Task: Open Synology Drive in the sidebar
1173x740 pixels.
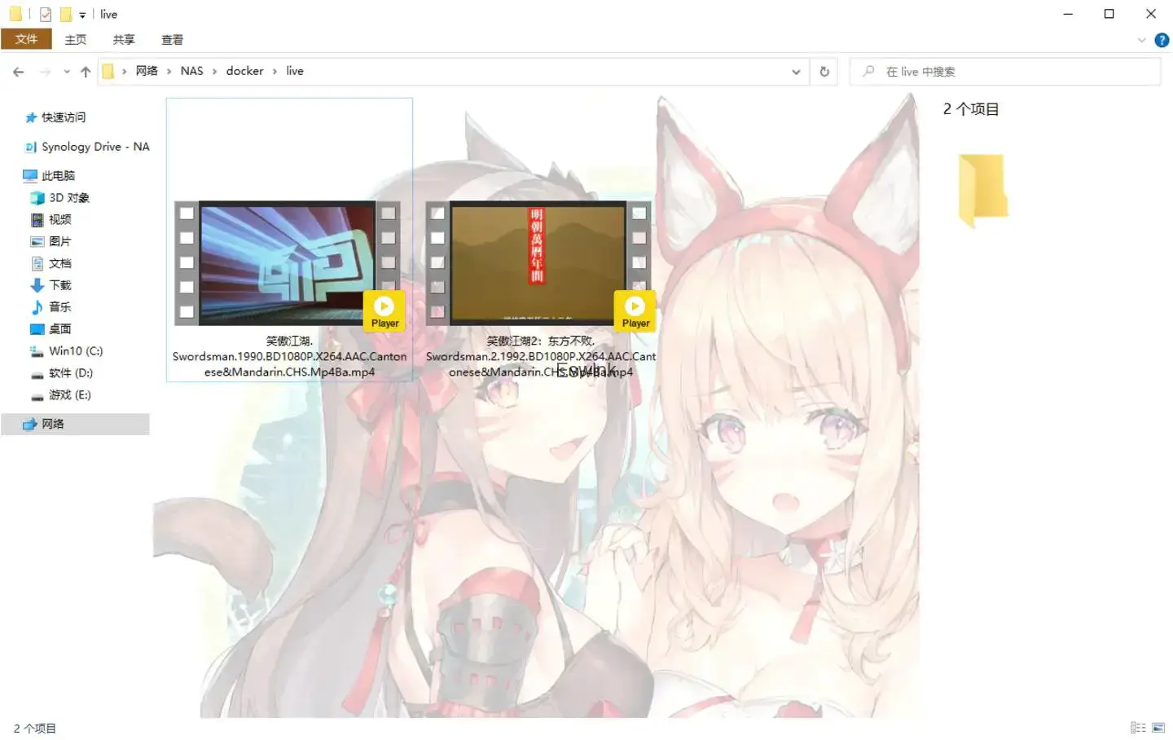Action: point(94,147)
